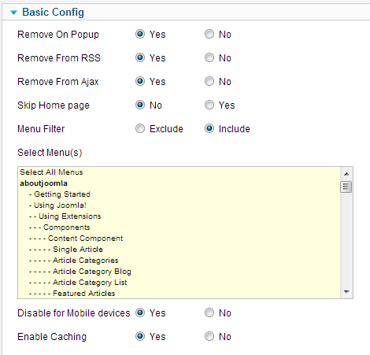The image size is (370, 355).
Task: Click the menu list scroll down arrow
Action: [346, 292]
